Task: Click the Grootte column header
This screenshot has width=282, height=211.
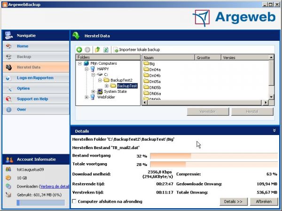Action: (x=208, y=58)
